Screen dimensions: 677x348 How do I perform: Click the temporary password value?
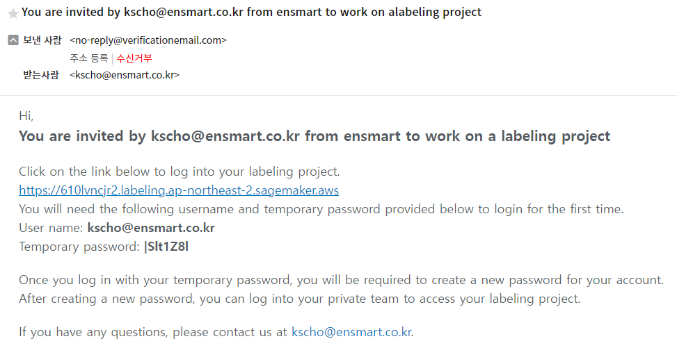166,247
